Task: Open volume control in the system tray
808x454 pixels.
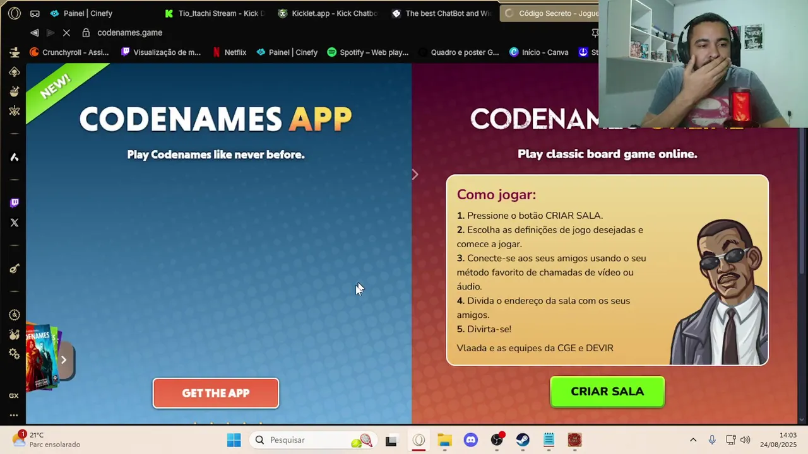Action: (746, 440)
